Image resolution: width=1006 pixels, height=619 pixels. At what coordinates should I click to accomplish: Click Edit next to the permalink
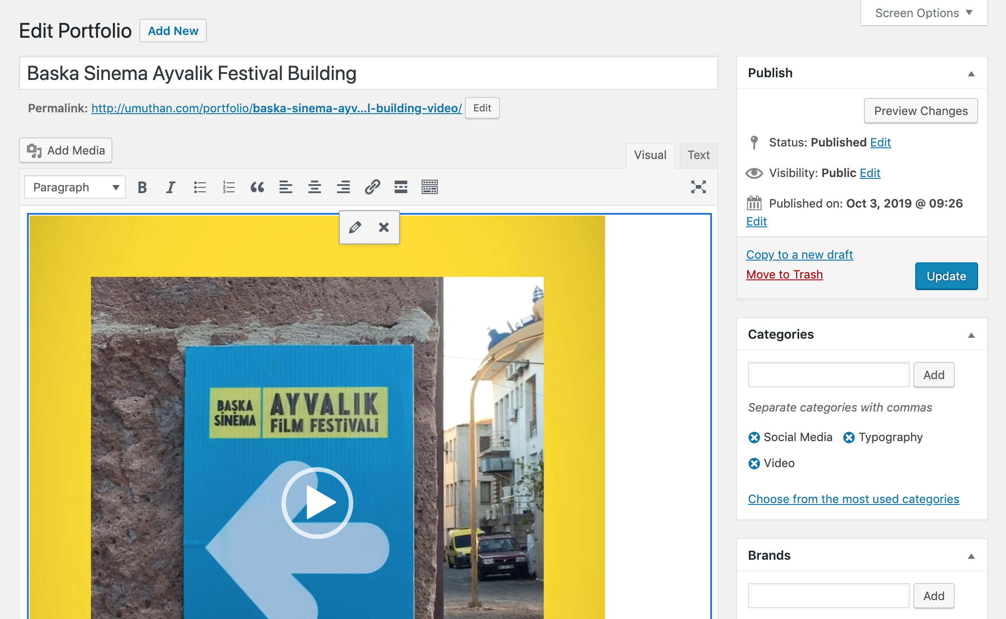coord(482,108)
